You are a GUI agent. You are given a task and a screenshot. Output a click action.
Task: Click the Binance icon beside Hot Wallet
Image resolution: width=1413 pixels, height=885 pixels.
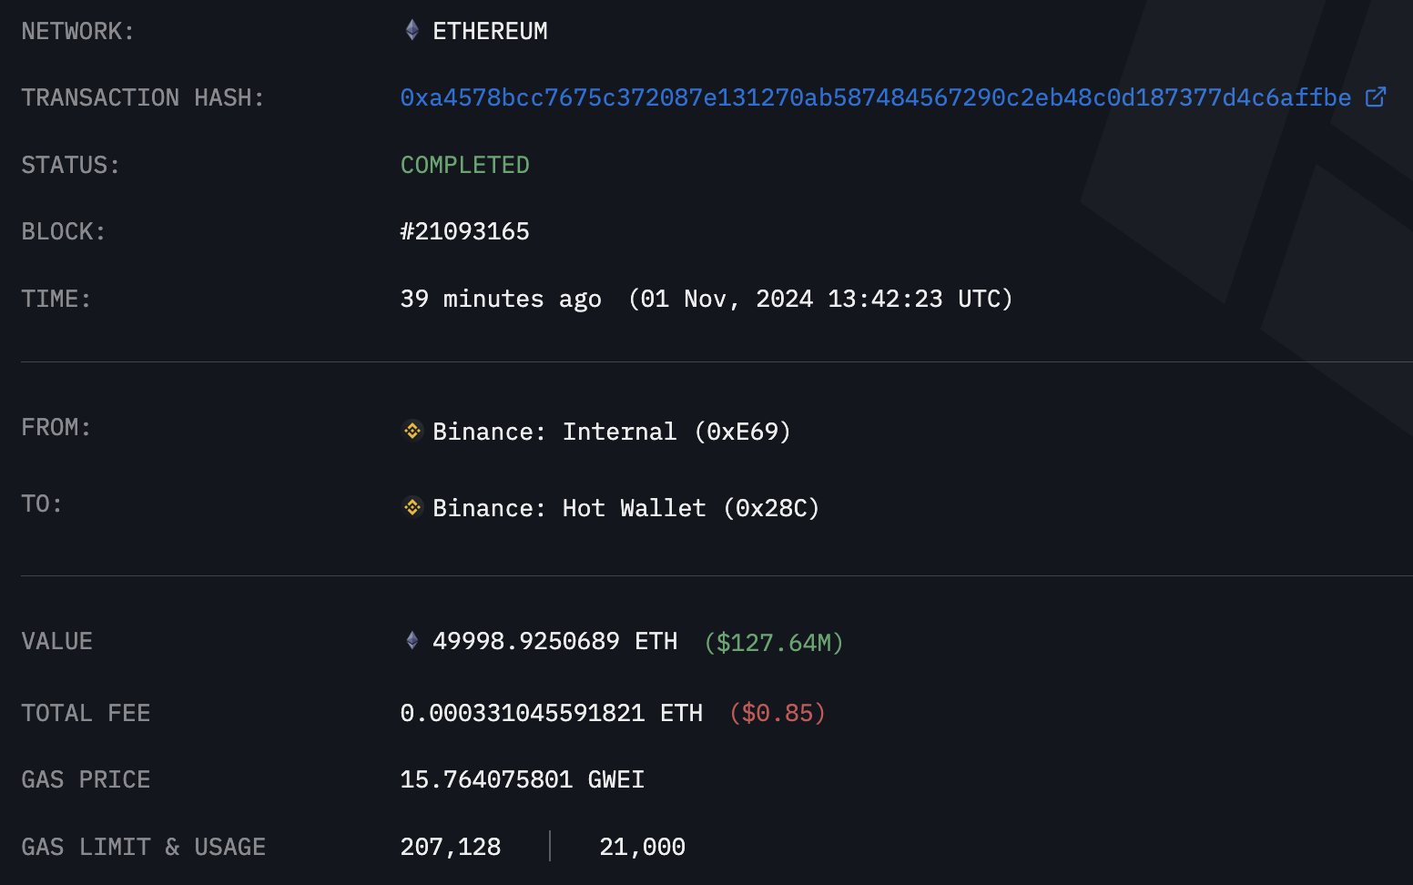click(412, 507)
